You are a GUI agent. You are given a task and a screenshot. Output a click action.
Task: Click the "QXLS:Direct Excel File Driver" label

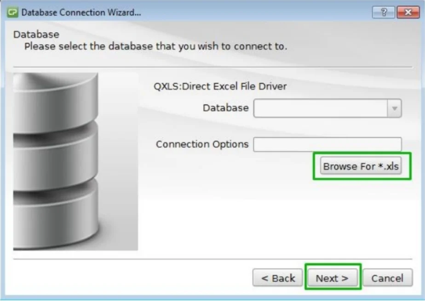click(220, 86)
